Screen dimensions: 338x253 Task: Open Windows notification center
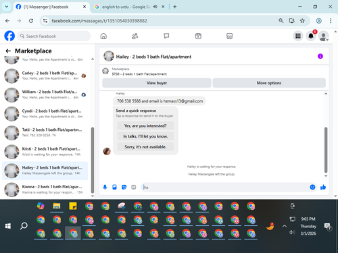coord(327,226)
